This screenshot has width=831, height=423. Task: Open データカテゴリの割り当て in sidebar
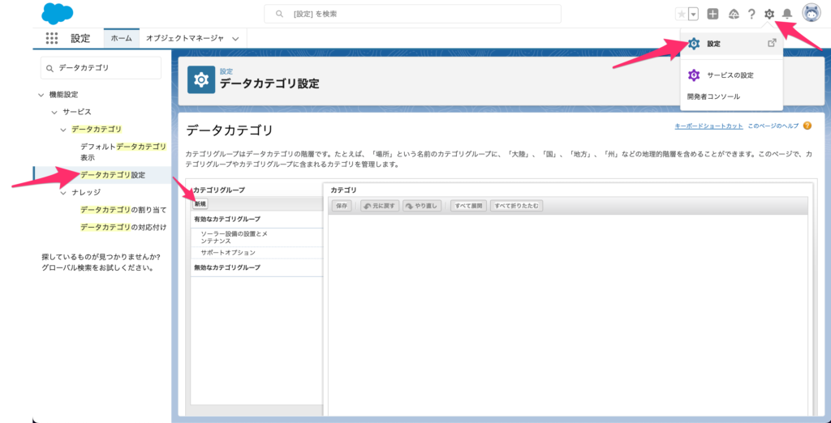[123, 210]
